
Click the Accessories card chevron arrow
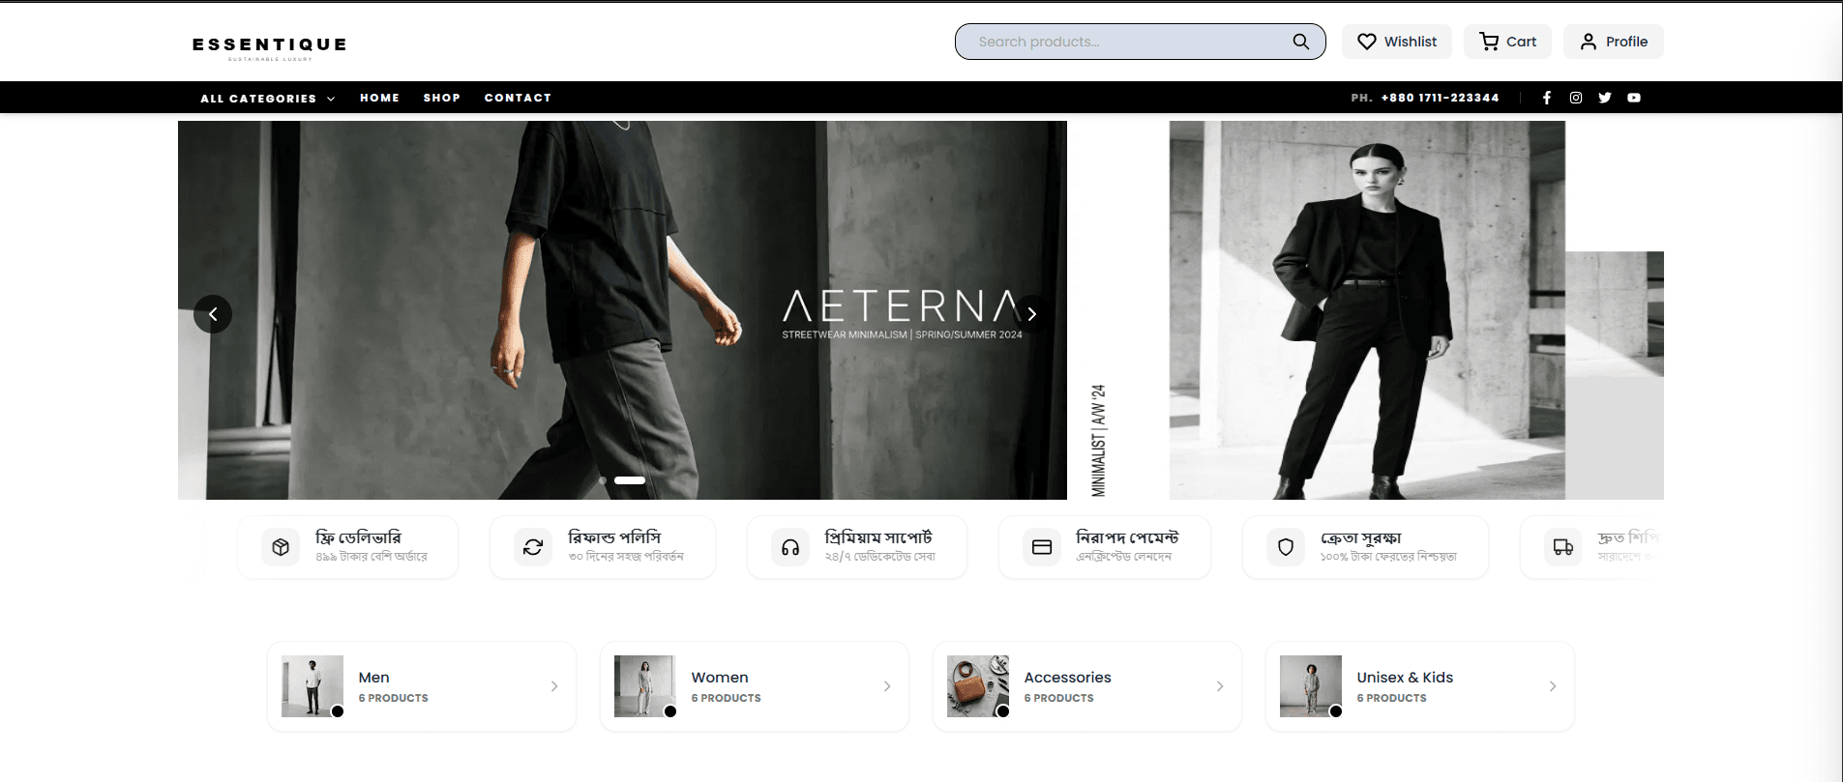pos(1220,686)
